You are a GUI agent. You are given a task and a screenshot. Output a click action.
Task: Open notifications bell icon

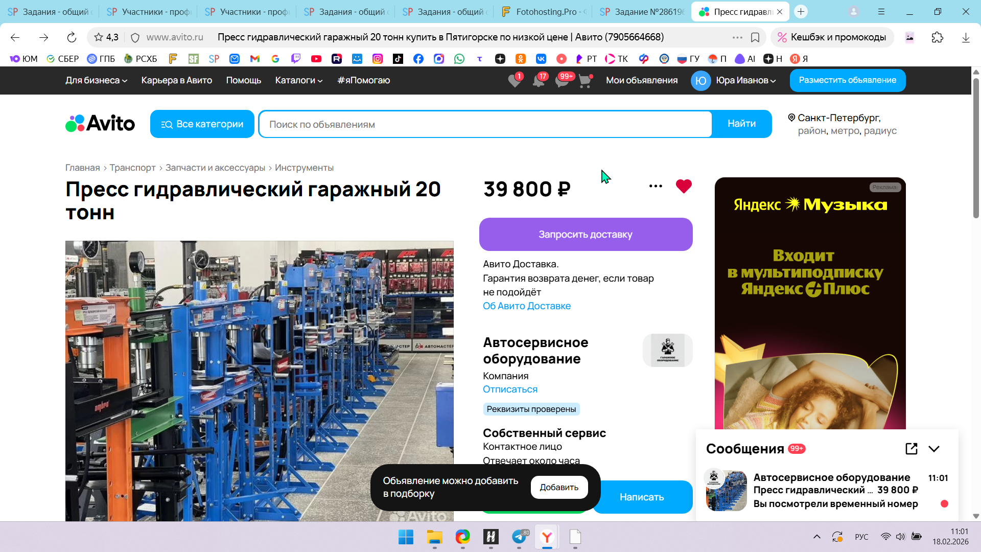click(x=538, y=81)
